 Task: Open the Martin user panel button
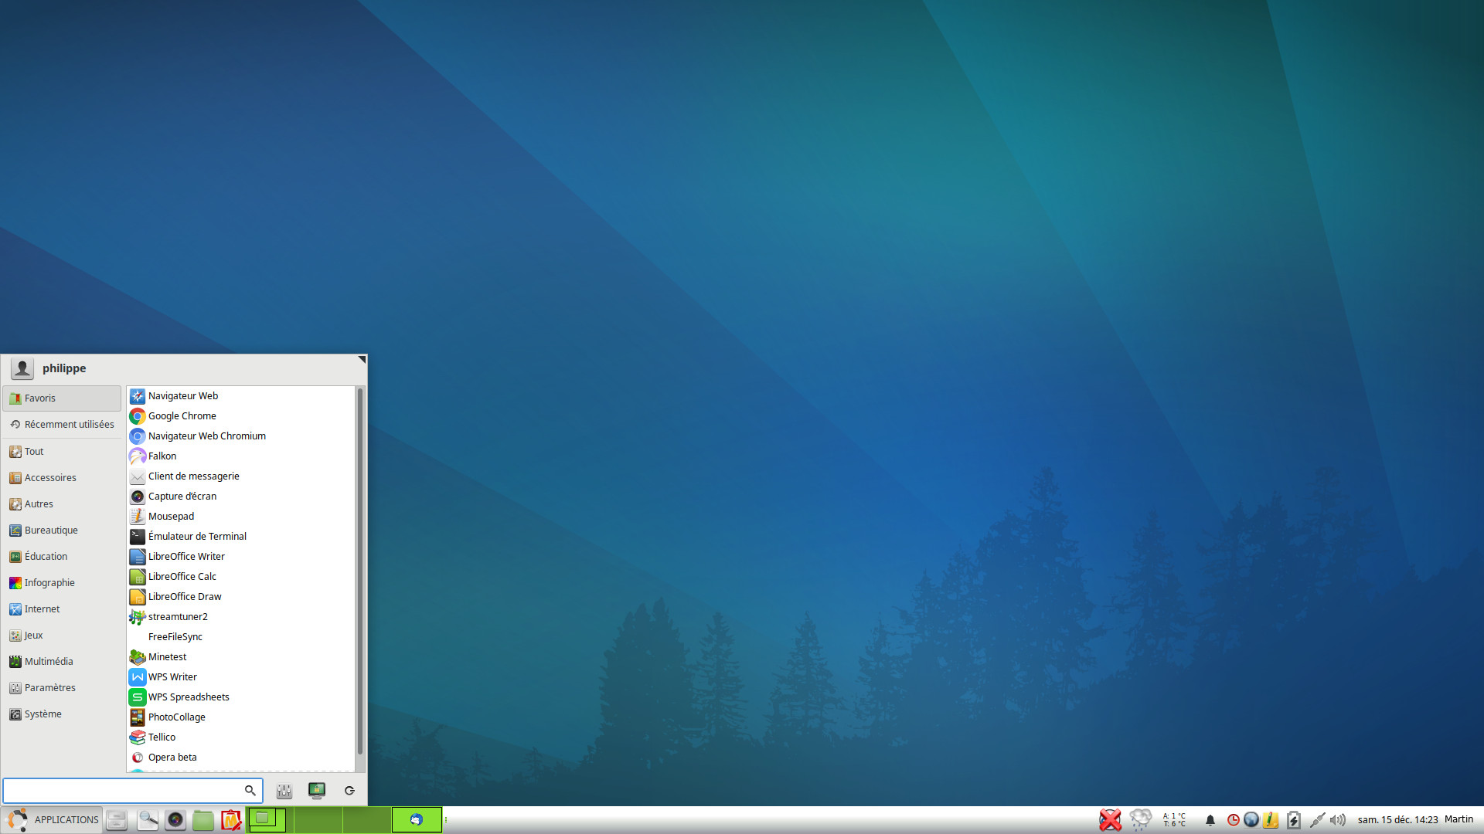1458,819
